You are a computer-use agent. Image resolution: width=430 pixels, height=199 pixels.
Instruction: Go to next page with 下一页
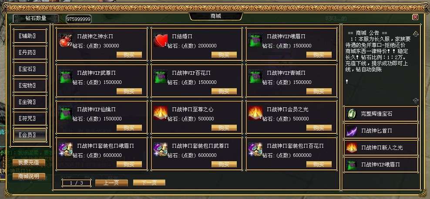(x=149, y=182)
